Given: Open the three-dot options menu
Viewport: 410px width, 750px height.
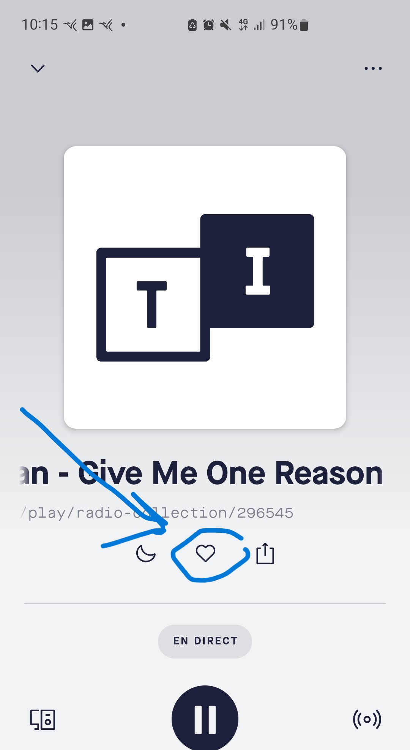Looking at the screenshot, I should click(373, 68).
